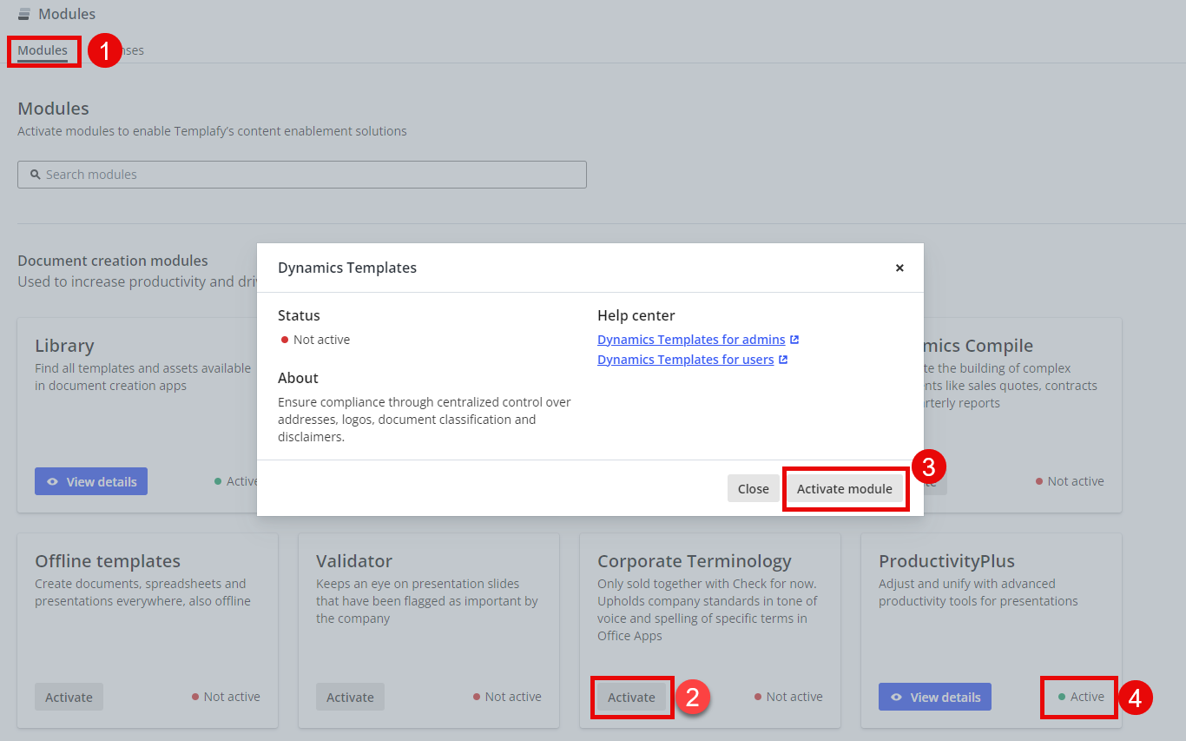
Task: Click external link icon beside users link
Action: point(783,360)
